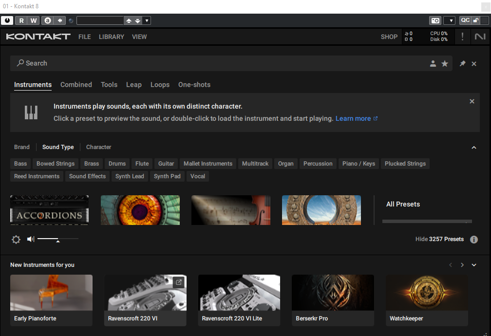The height and width of the screenshot is (336, 491).
Task: Select the orange eye library thumbnail
Action: (140, 210)
